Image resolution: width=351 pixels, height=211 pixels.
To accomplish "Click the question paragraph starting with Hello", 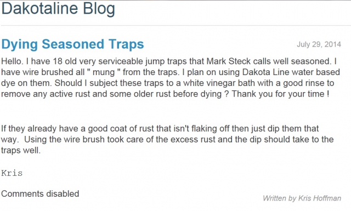I will 171,78.
